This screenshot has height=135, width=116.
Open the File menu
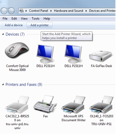pyautogui.click(x=5, y=19)
